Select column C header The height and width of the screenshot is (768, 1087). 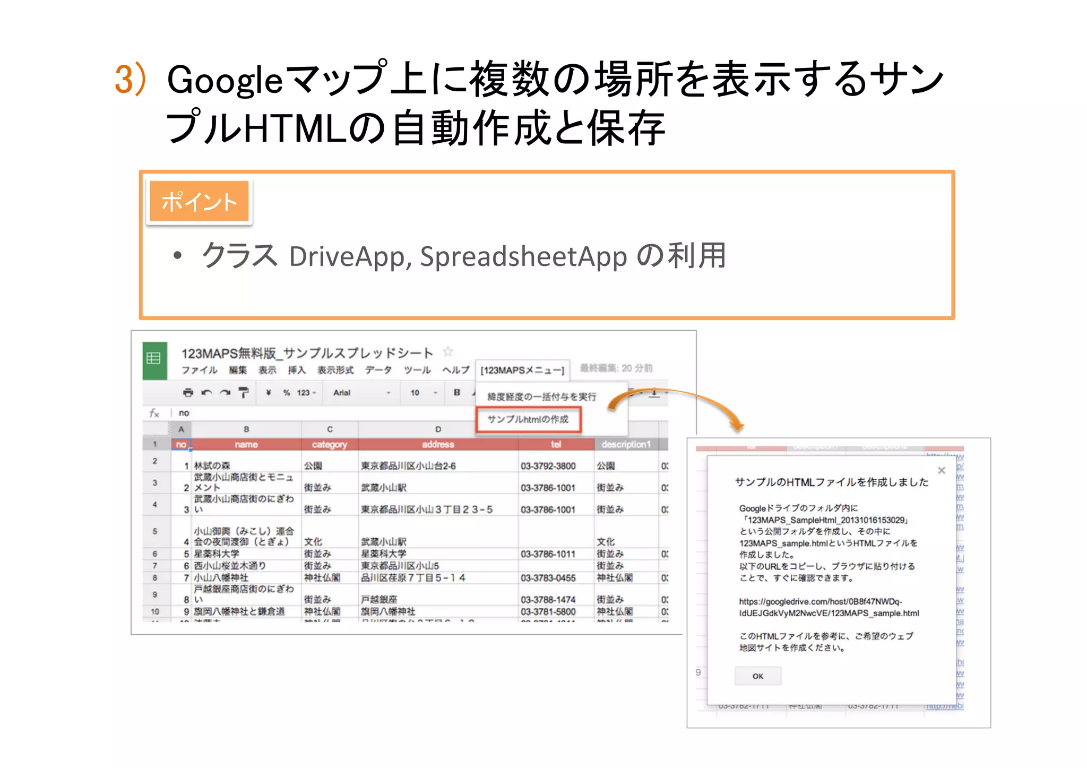(x=330, y=429)
